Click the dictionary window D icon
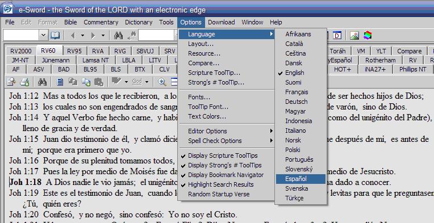This screenshot has width=434, height=223. (x=337, y=35)
